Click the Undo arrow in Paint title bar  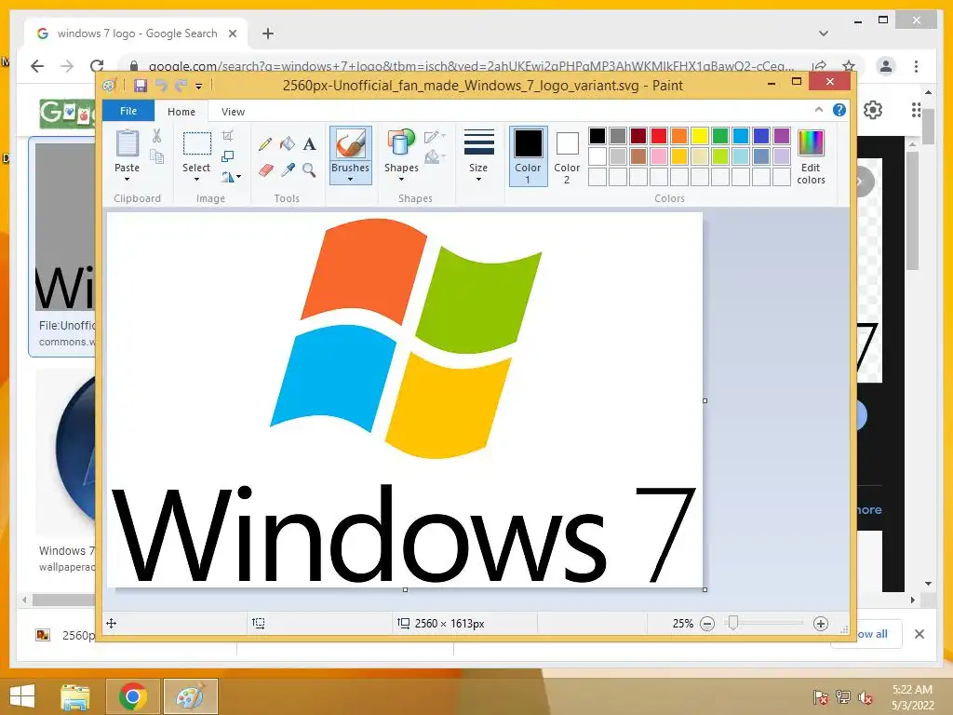point(161,86)
